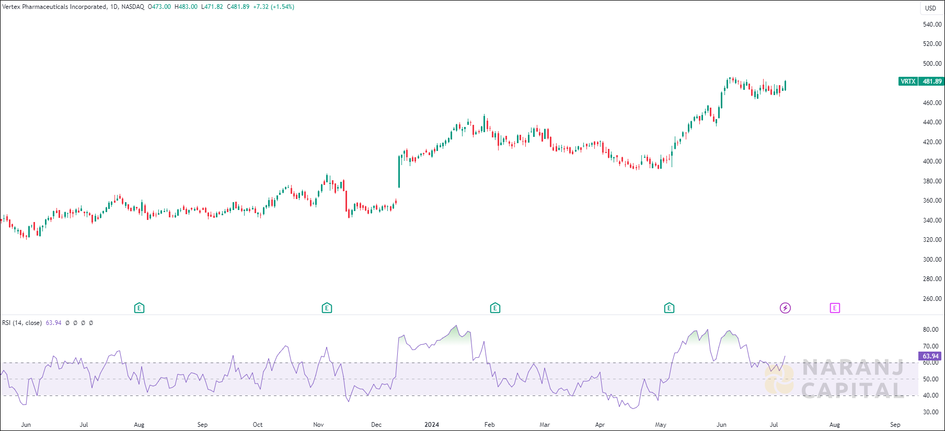
Task: Open the pink upcoming earnings E marker
Action: pyautogui.click(x=835, y=308)
